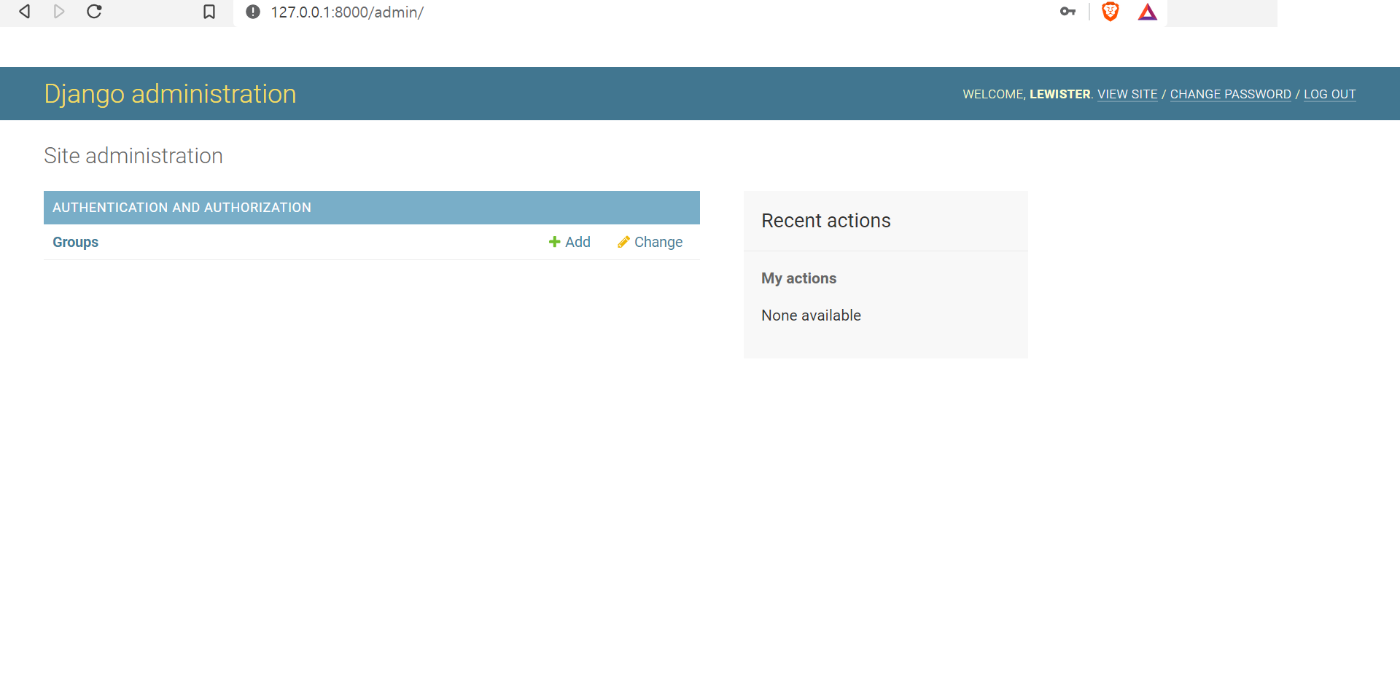
Task: Open the site security info icon
Action: coord(253,12)
